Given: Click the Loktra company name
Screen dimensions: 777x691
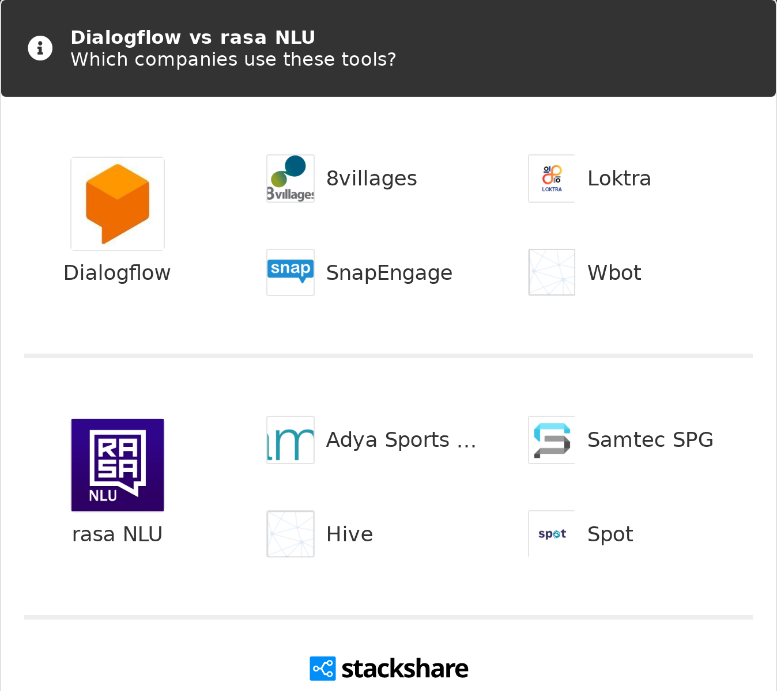Looking at the screenshot, I should click(x=619, y=178).
